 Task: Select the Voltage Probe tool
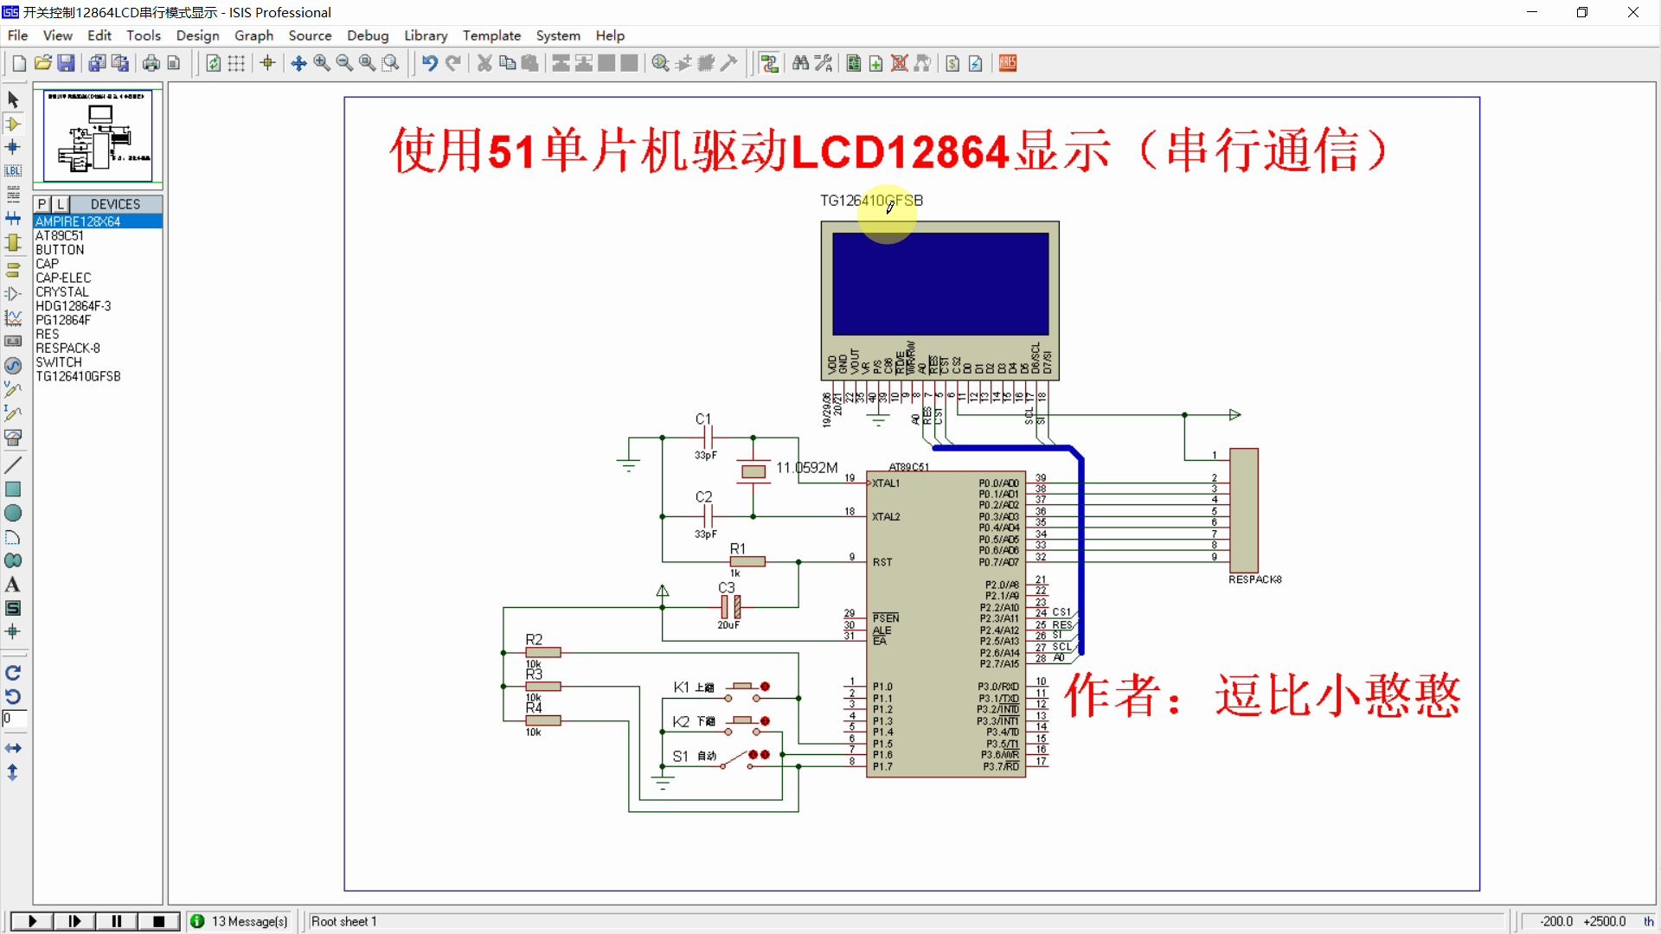(x=14, y=389)
